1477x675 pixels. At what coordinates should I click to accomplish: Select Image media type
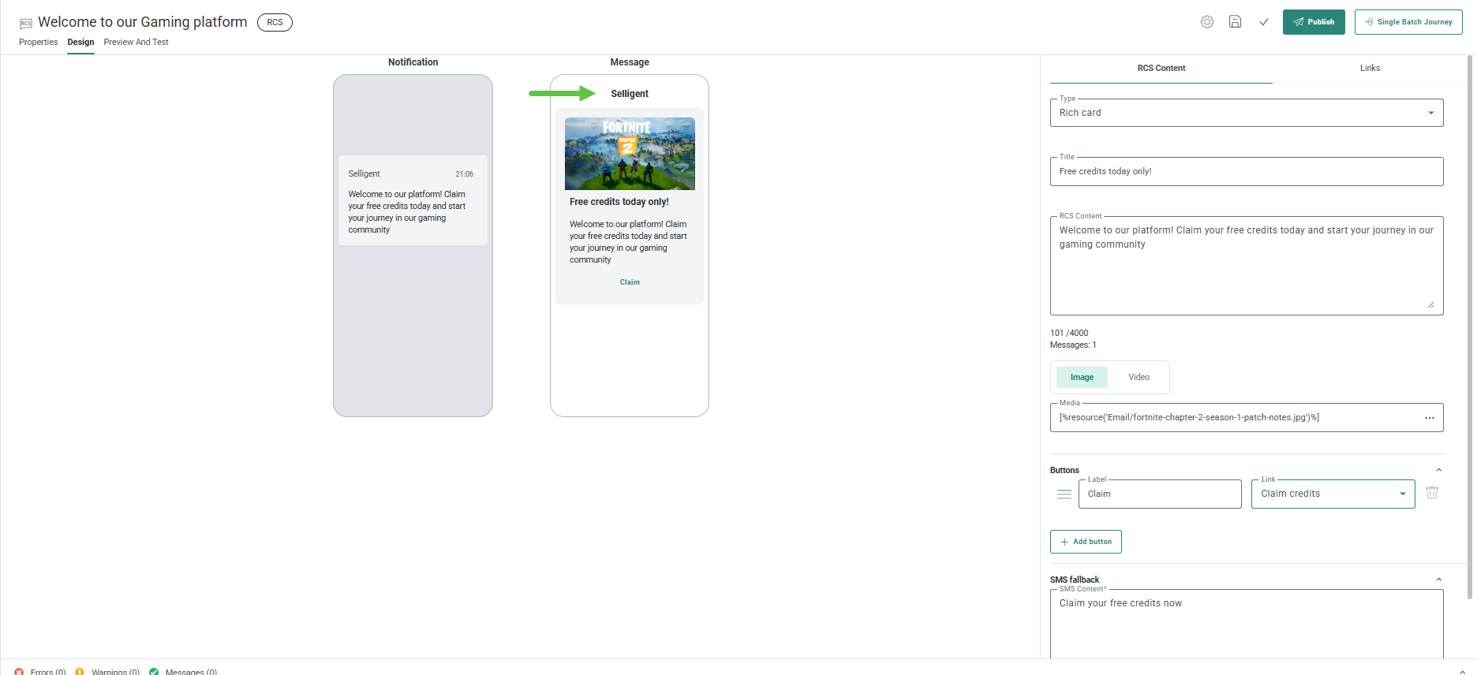click(x=1082, y=378)
